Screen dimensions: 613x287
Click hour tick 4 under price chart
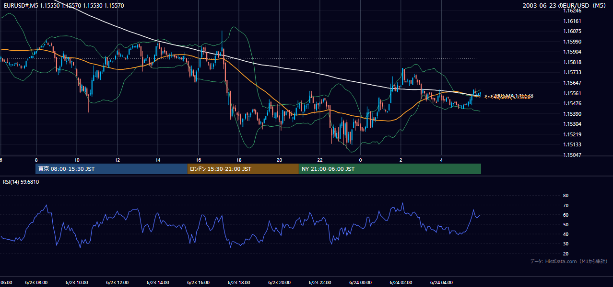coord(442,160)
